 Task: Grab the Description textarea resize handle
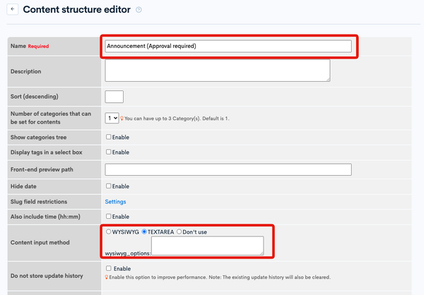tap(328, 80)
